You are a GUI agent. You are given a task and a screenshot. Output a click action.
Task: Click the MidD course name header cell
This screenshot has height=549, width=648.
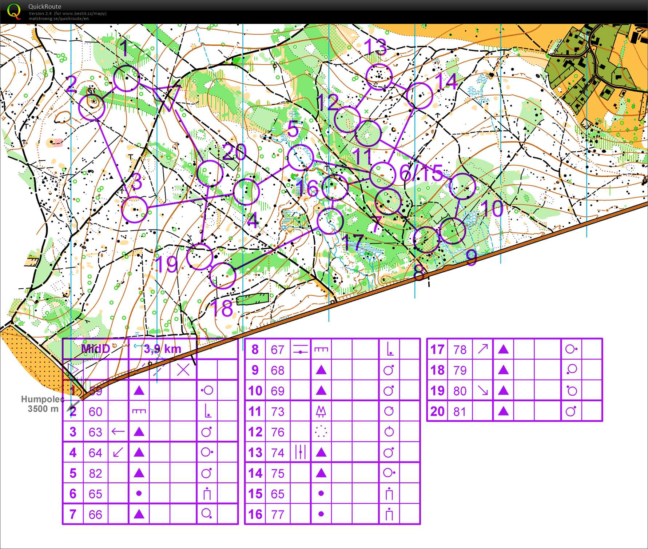coord(95,349)
